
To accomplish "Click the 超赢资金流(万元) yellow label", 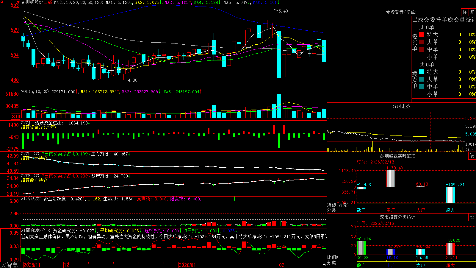I will click(38, 127).
